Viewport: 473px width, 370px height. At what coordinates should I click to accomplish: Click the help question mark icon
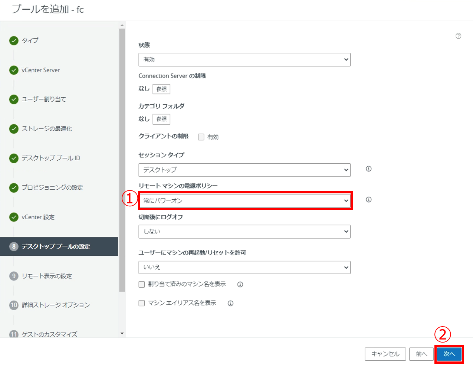[x=458, y=36]
